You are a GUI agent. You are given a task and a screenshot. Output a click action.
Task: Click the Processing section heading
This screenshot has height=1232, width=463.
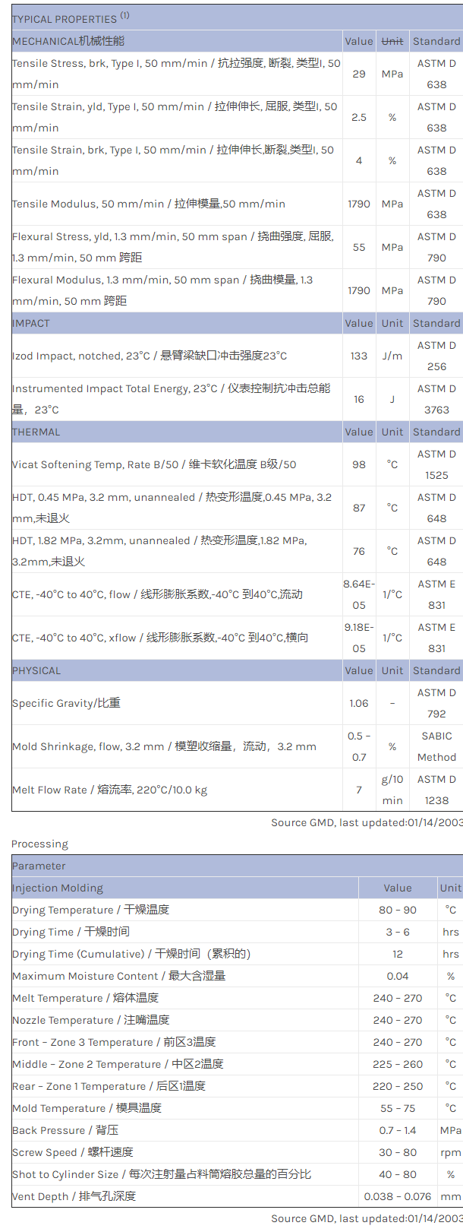click(x=39, y=844)
